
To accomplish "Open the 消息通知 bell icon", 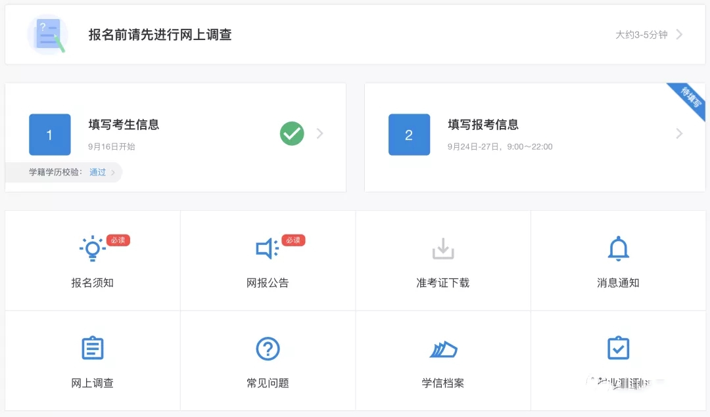I will point(618,248).
